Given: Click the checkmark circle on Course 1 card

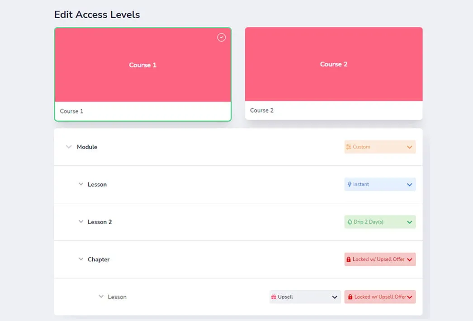Looking at the screenshot, I should point(221,38).
